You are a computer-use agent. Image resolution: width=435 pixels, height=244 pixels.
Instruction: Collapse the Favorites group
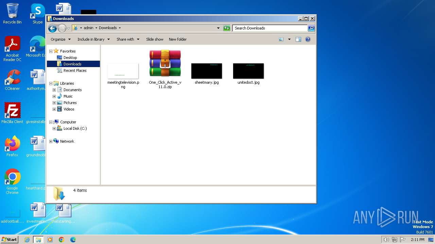pyautogui.click(x=51, y=51)
